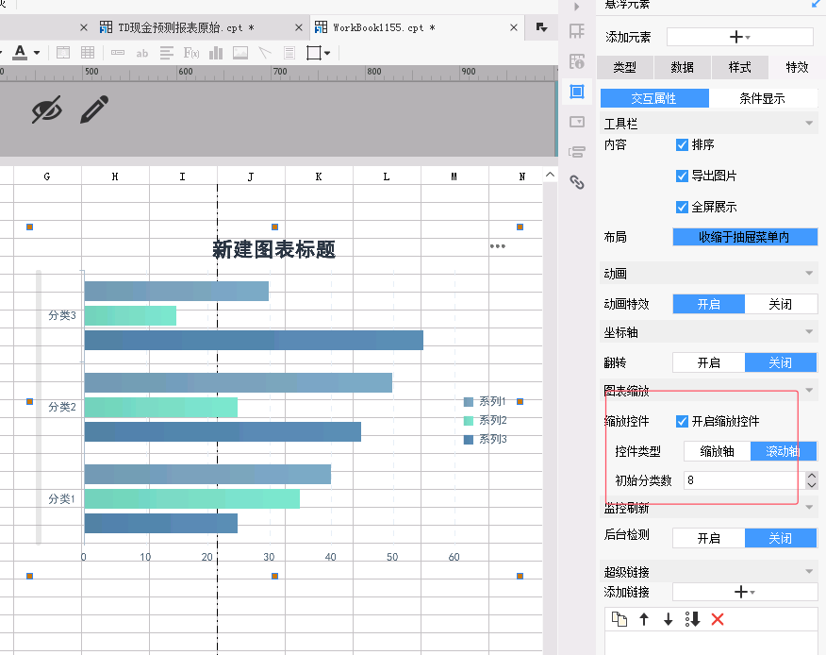826x655 pixels.
Task: Open the hyperlink chain sidebar icon
Action: tap(577, 182)
